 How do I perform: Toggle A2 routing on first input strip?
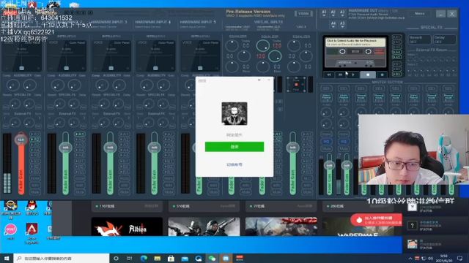(35, 140)
